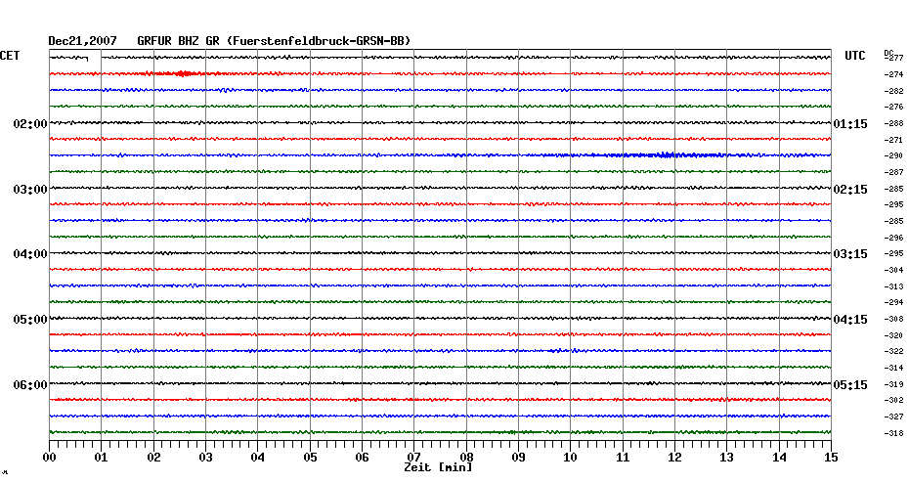This screenshot has width=909, height=483.
Task: Click the DC offset value -296
Action: click(894, 238)
